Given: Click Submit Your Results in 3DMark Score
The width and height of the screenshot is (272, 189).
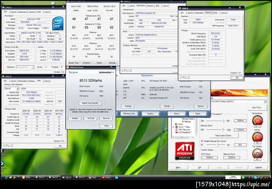Looking at the screenshot, I should coord(90,103).
